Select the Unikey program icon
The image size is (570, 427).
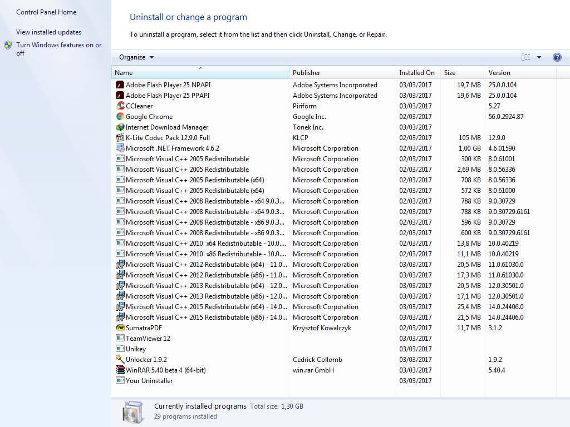click(x=120, y=349)
